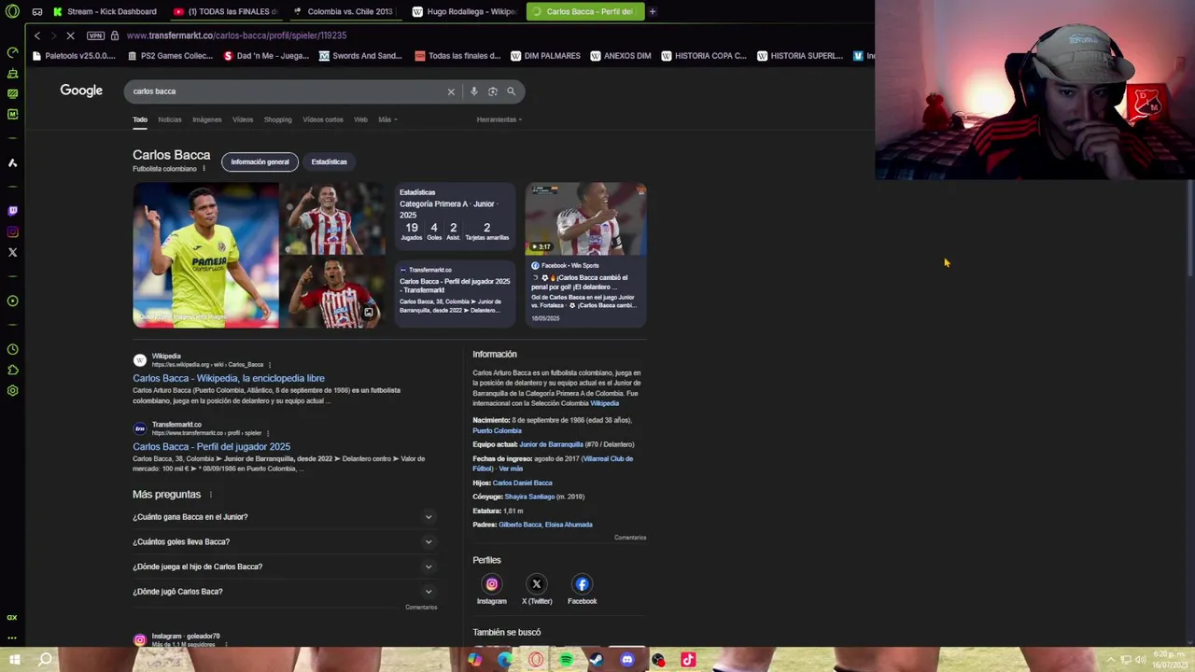This screenshot has height=672, width=1195.
Task: Open X (Twitter) icon in Opera sidebar
Action: 12,252
